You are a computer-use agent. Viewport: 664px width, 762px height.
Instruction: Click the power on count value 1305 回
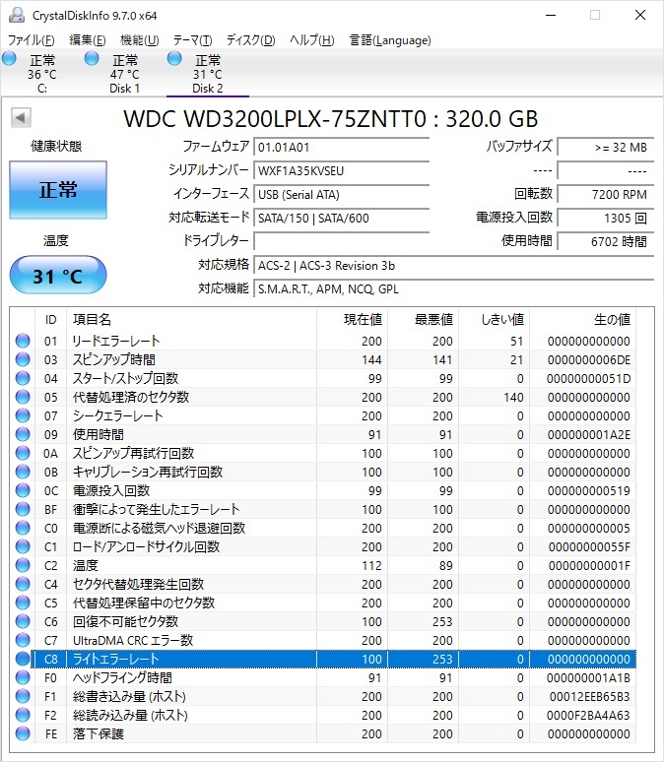[606, 218]
